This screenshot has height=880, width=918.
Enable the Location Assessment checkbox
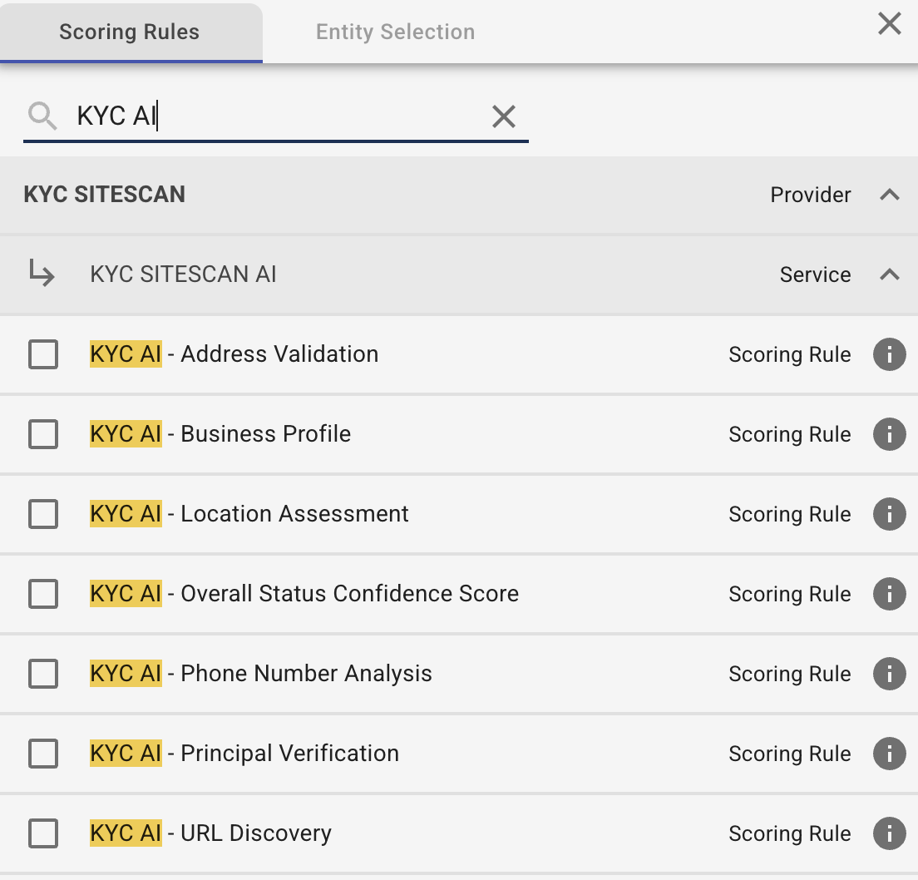tap(43, 513)
